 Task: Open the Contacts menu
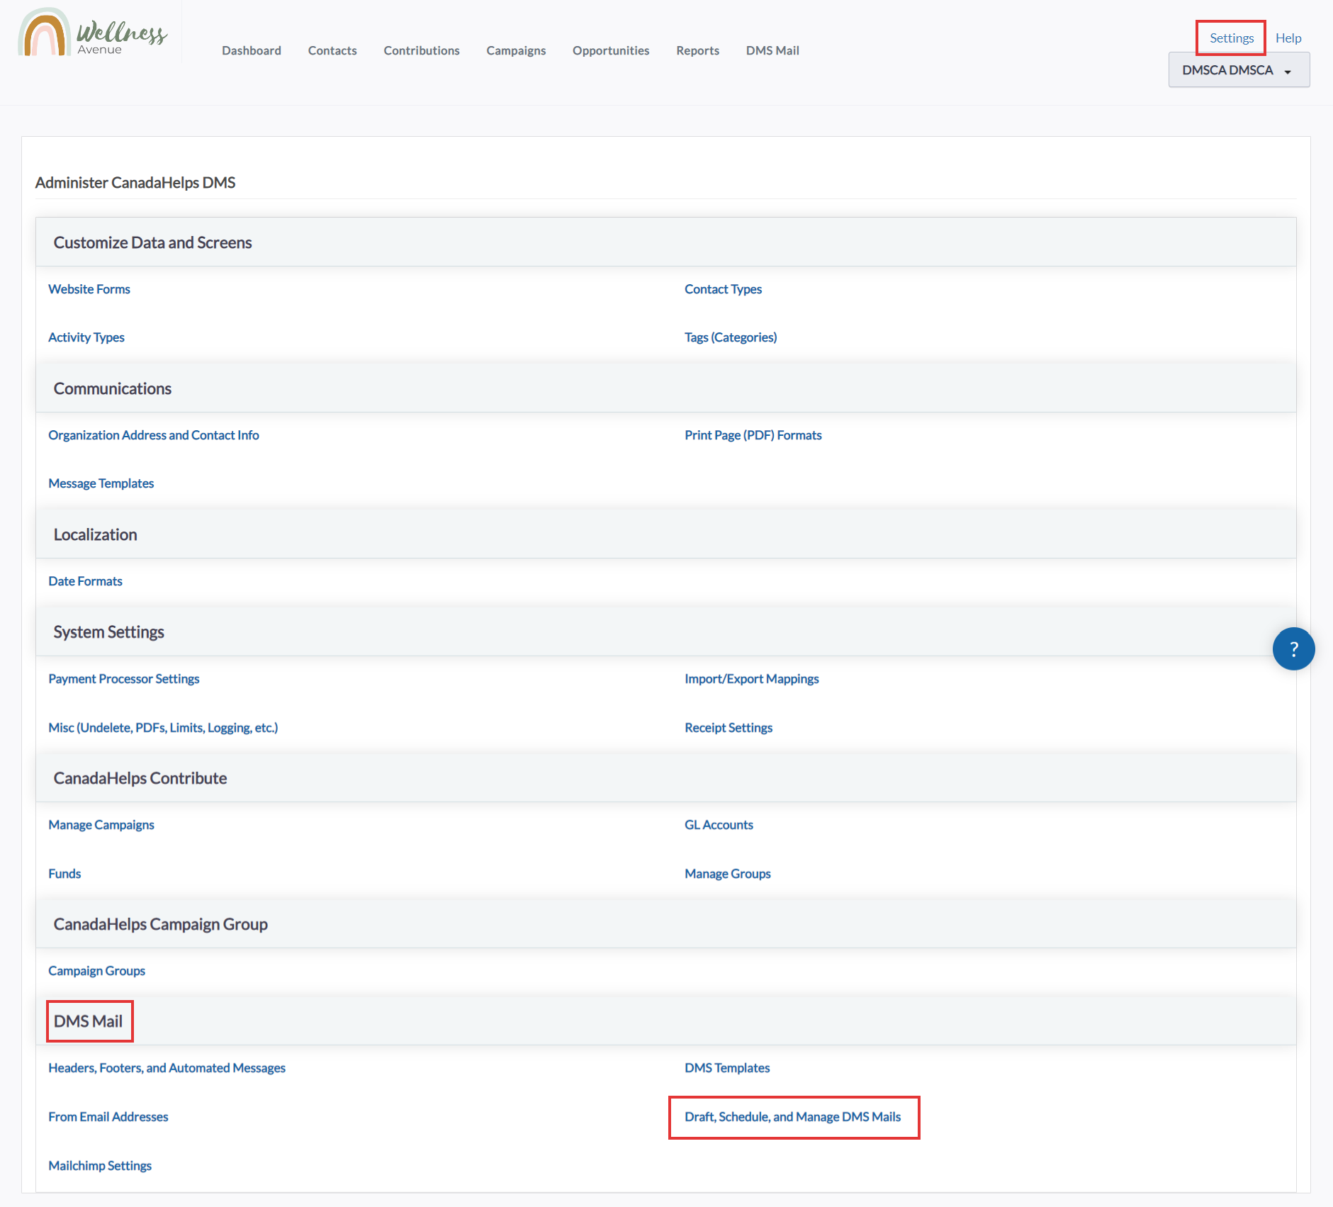click(332, 50)
